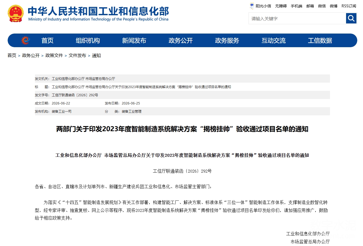The image size is (363, 246).
Task: Enable 无障碍 accessibility mode
Action: 281,6
